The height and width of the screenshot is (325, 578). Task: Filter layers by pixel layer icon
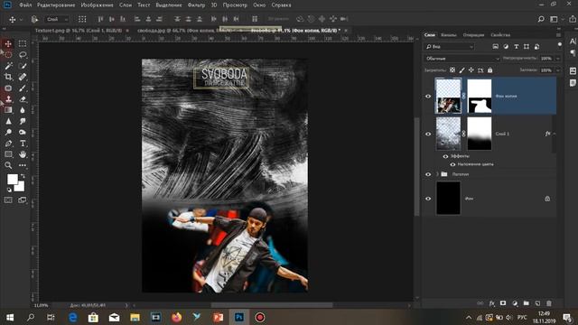tap(496, 46)
